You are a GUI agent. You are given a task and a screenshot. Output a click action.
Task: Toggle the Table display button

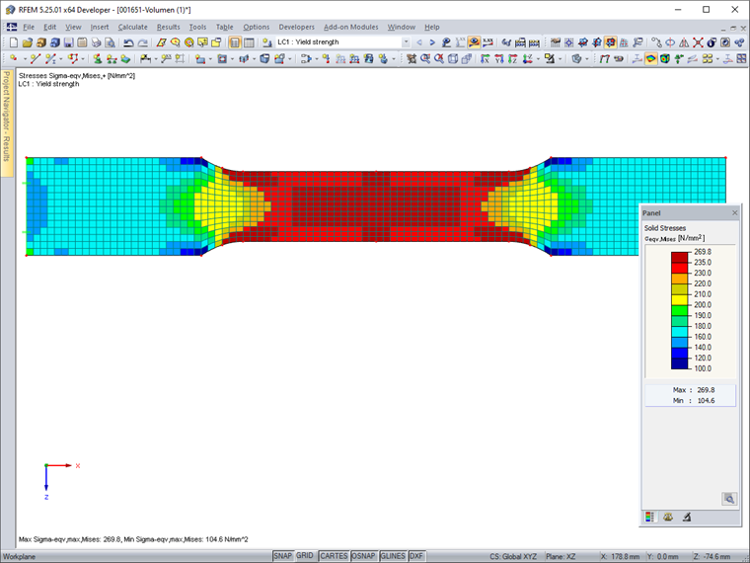(249, 42)
